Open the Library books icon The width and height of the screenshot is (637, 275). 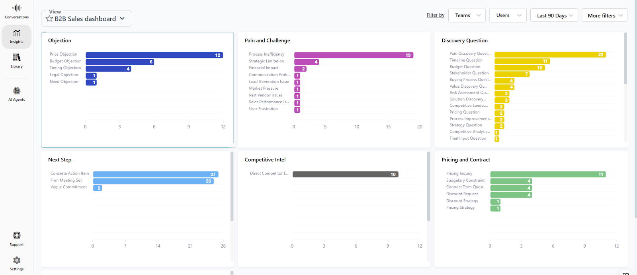tap(17, 58)
